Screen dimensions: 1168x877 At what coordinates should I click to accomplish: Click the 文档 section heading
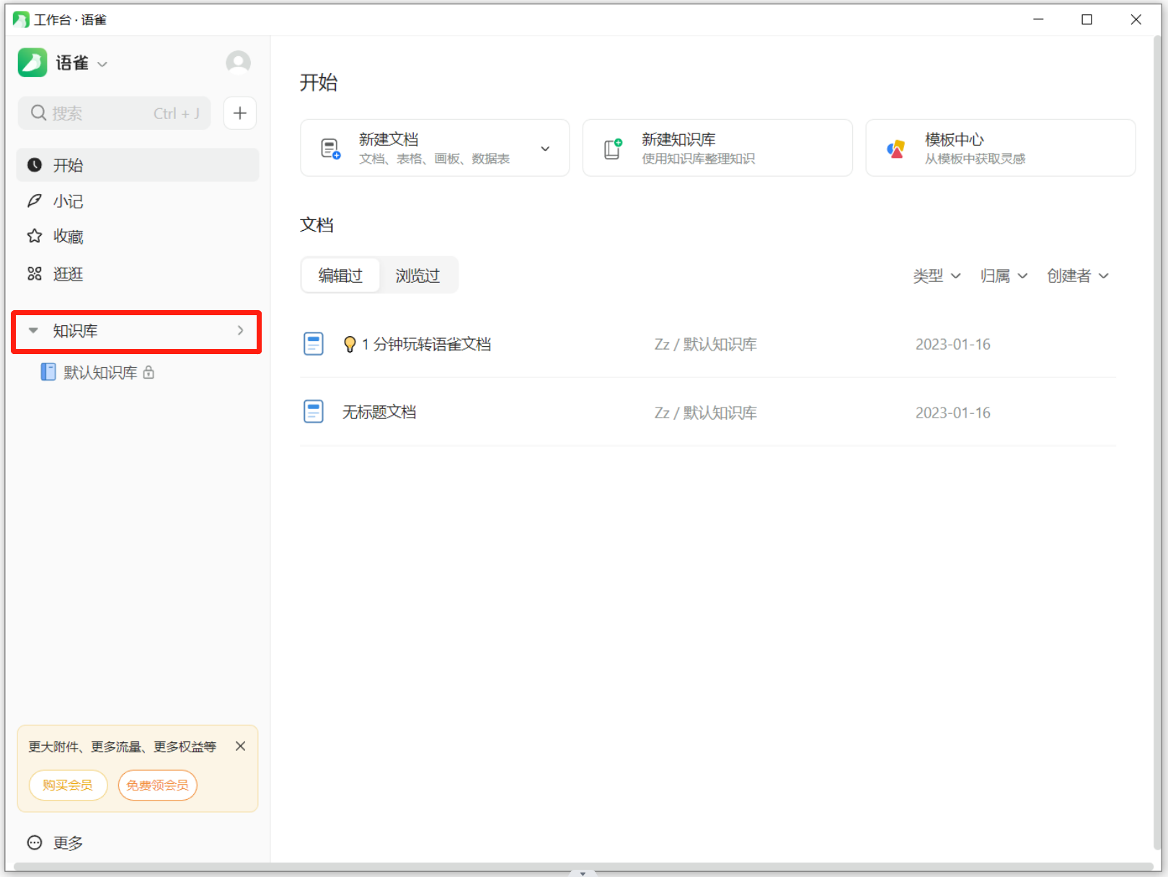coord(317,225)
